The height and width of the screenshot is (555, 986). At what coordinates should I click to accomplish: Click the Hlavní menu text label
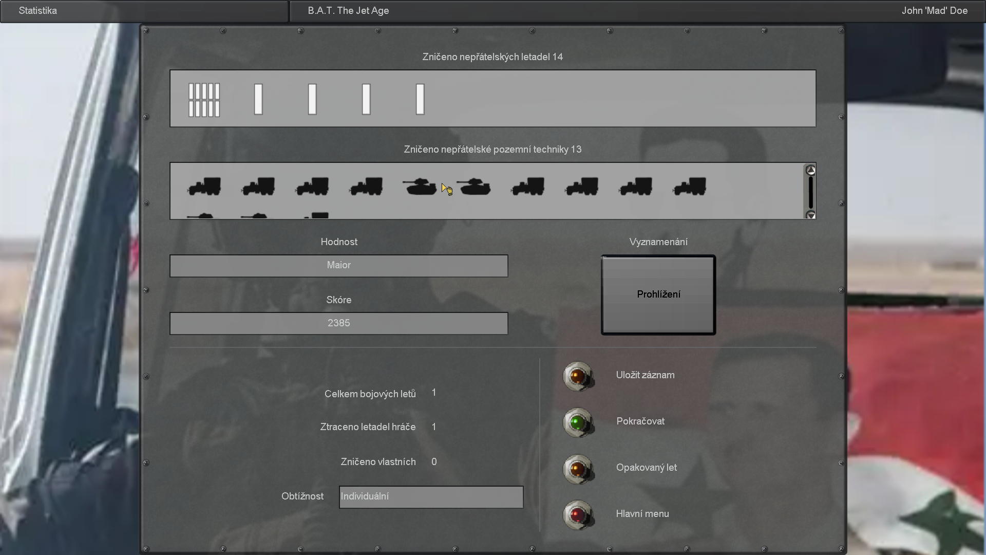(x=642, y=514)
